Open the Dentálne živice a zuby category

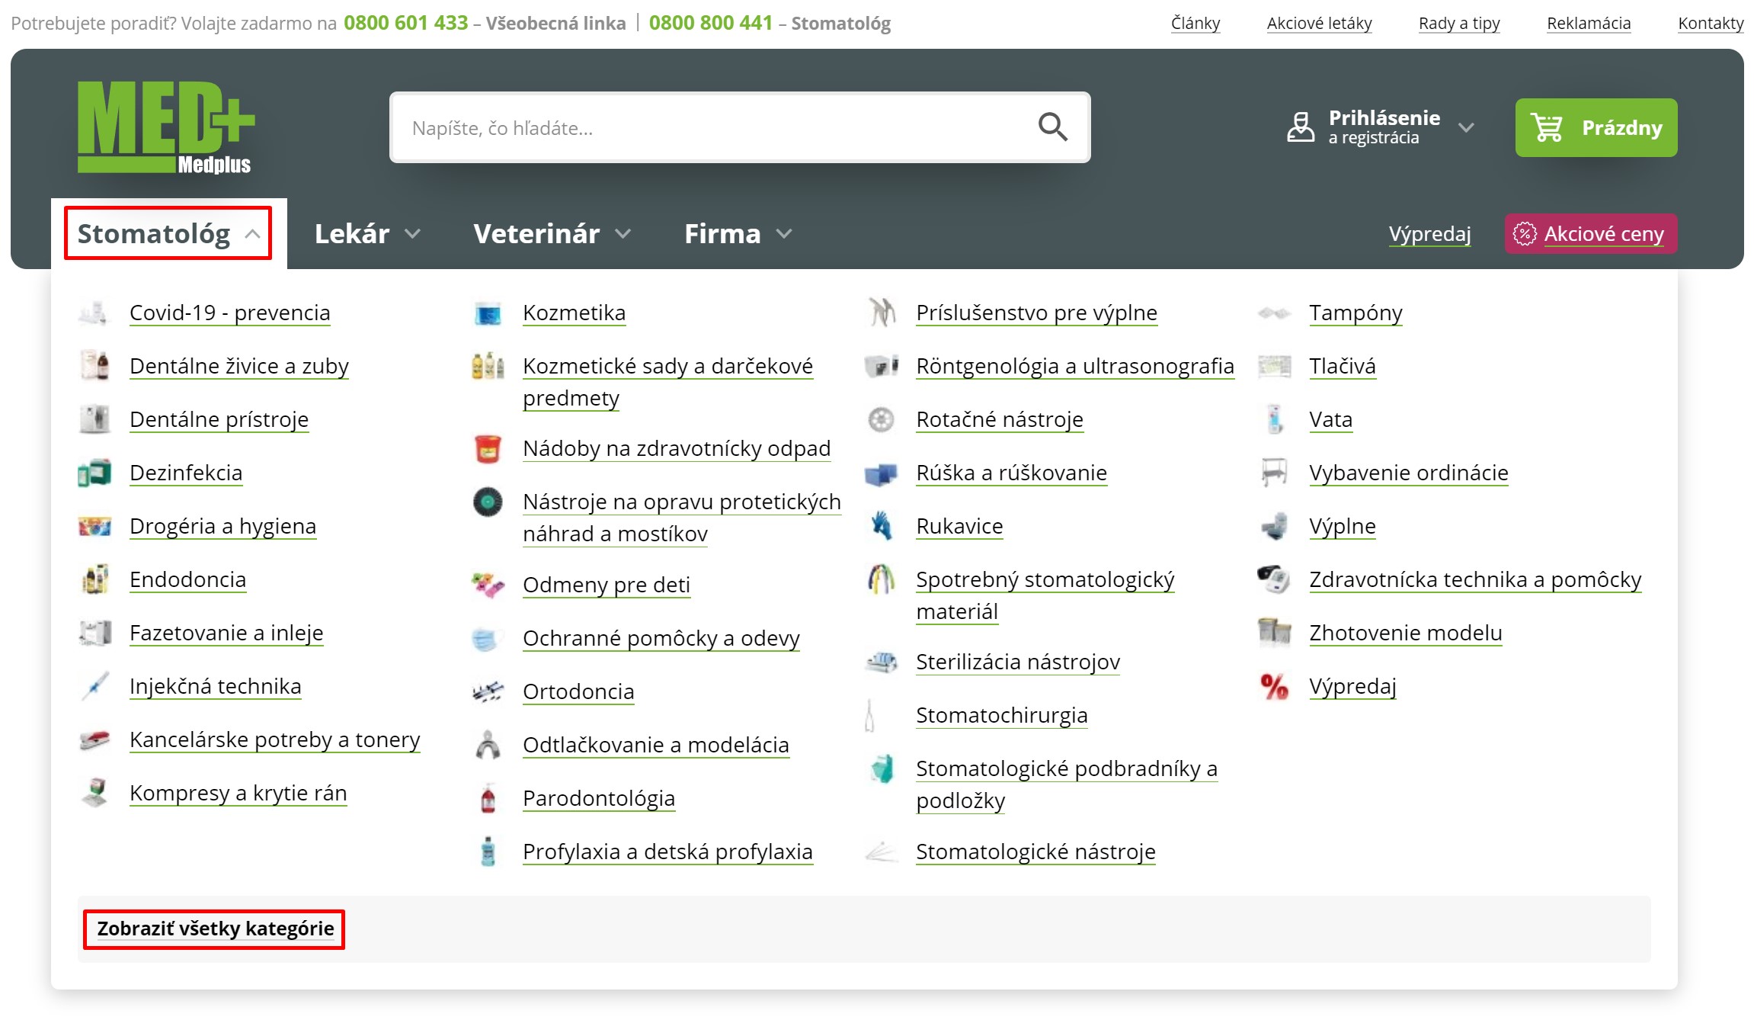pyautogui.click(x=239, y=366)
